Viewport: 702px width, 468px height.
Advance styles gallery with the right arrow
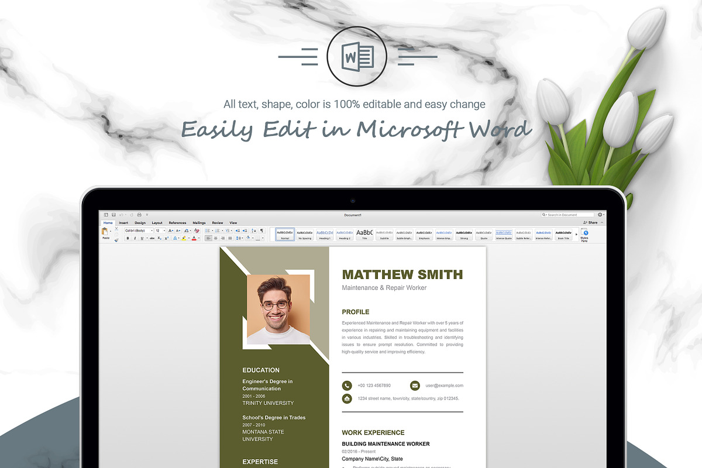click(577, 235)
